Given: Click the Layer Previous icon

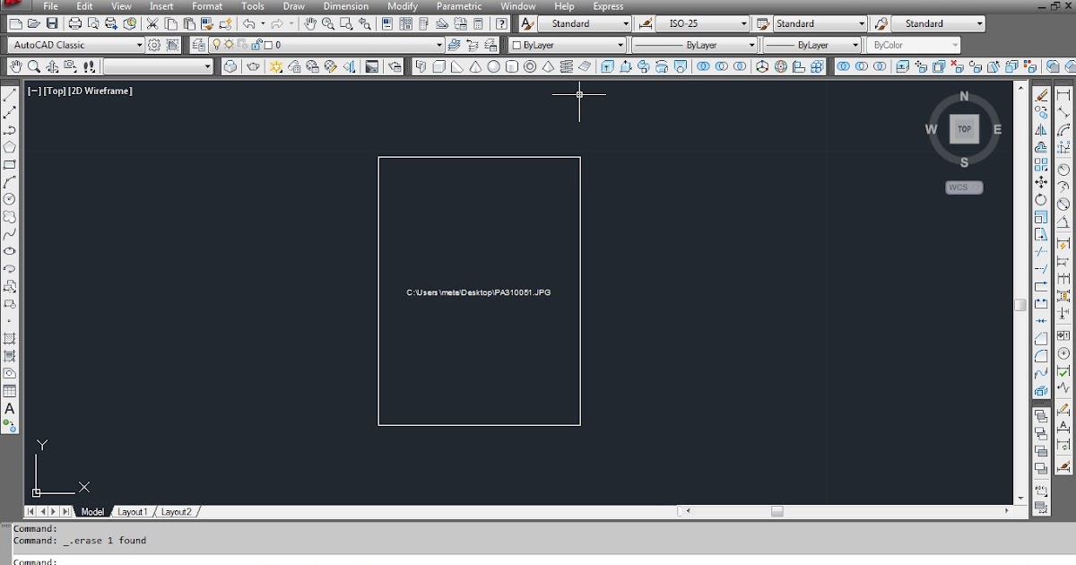Looking at the screenshot, I should [473, 44].
